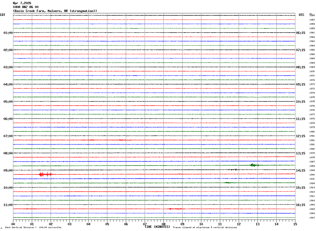Click the '07:15' UTC time label
Viewport: 316px width, 231px height.
pos(300,50)
